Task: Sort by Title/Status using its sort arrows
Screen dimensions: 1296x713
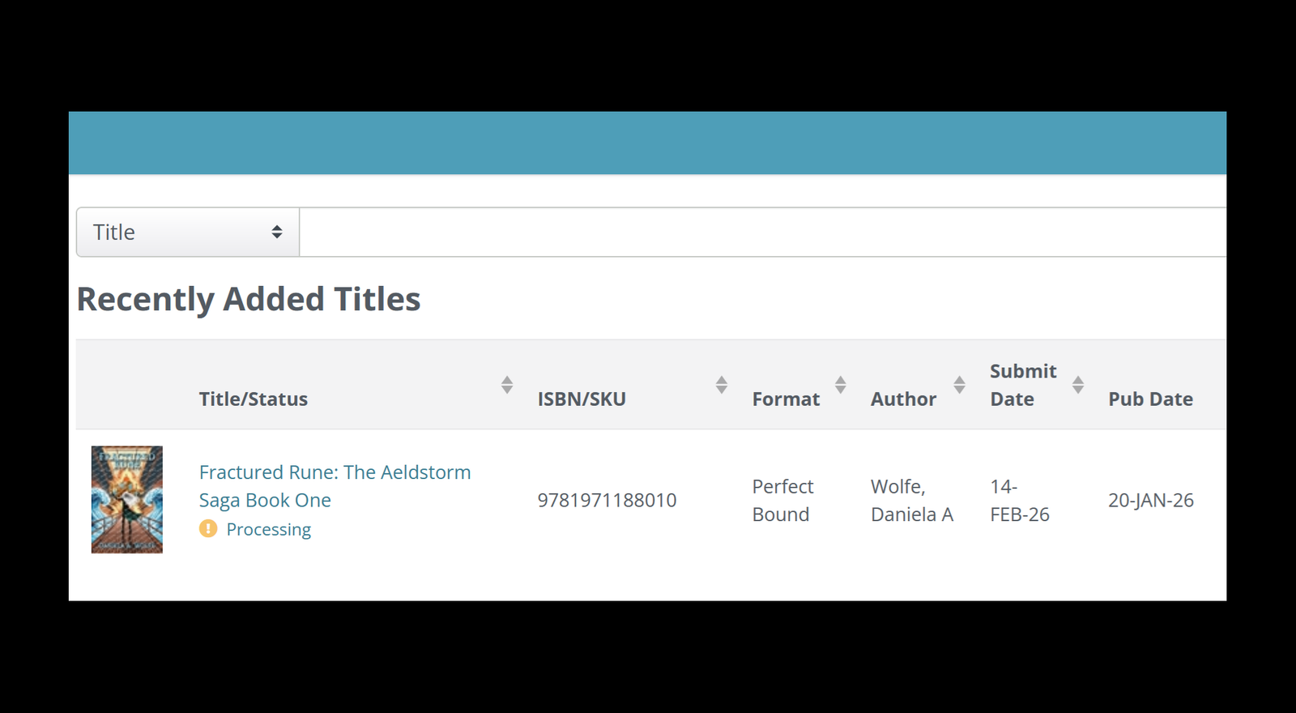Action: tap(507, 385)
